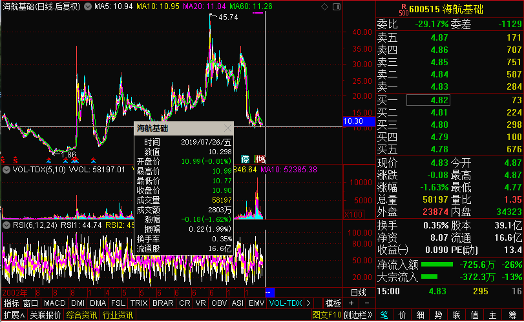
Task: Expand the RSI indicator dropdown
Action: [6, 225]
